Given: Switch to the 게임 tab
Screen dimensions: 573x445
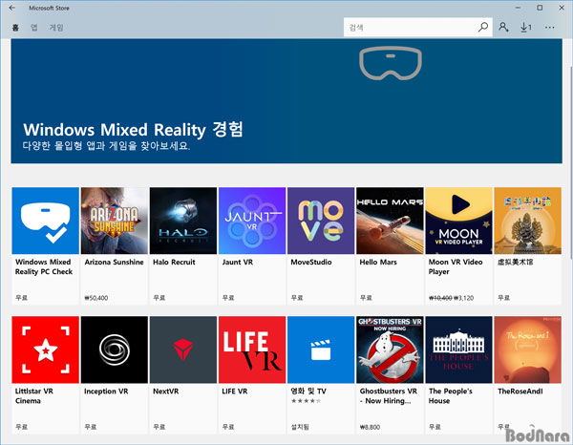Looking at the screenshot, I should 56,28.
